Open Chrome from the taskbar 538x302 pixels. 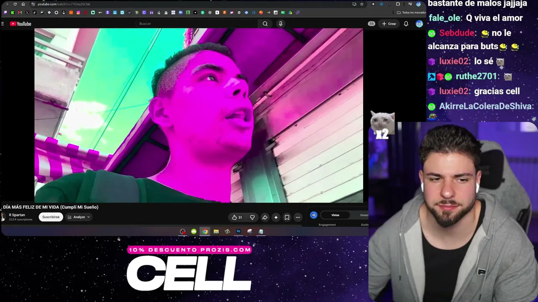point(205,232)
